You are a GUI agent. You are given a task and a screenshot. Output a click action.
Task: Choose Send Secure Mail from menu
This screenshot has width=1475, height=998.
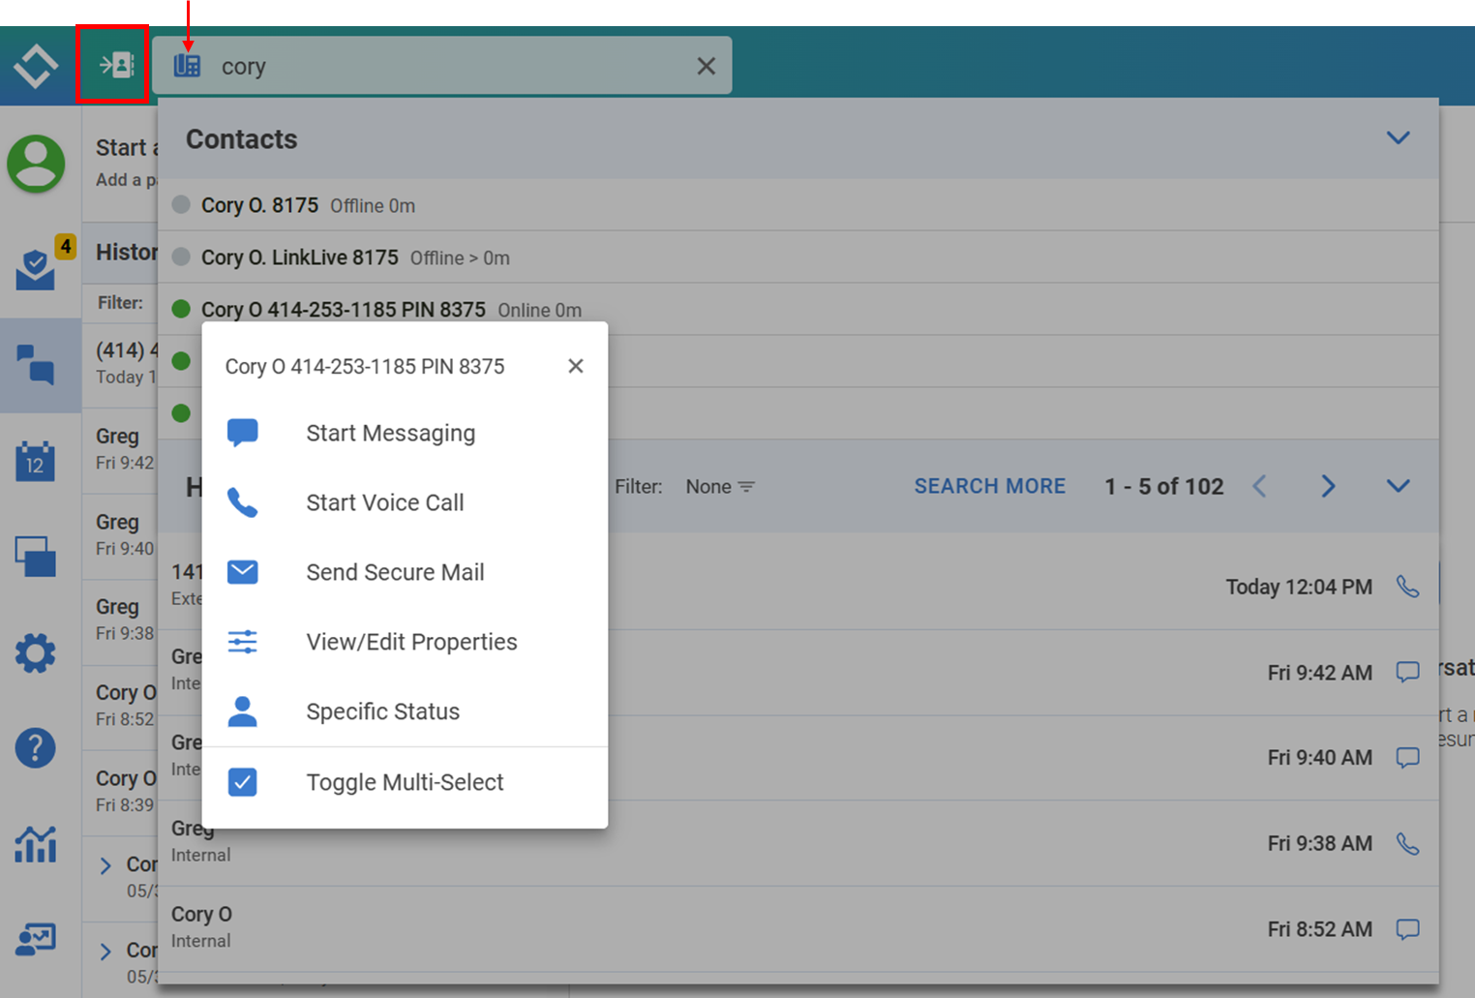point(395,572)
